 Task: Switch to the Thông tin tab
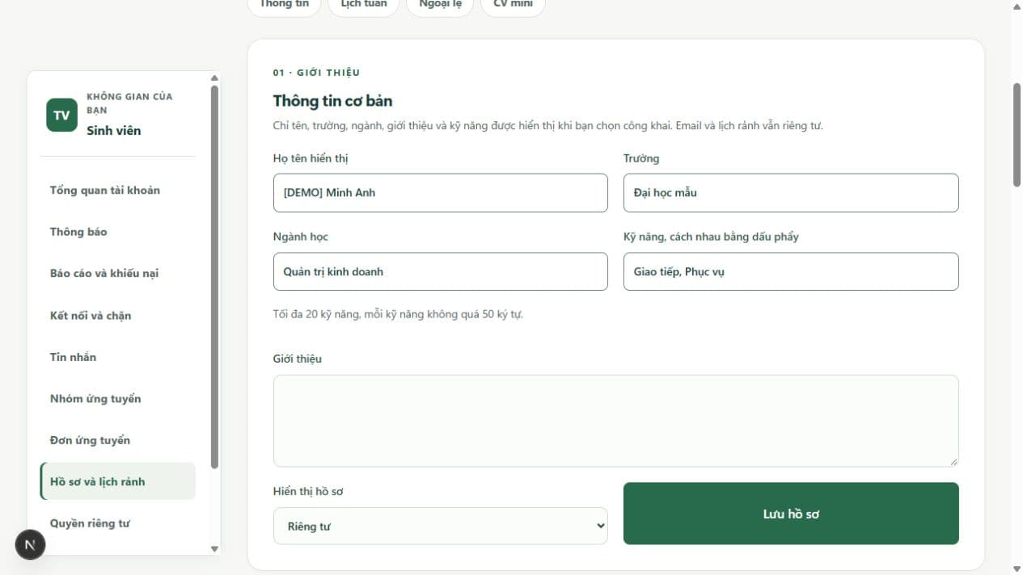tap(284, 5)
